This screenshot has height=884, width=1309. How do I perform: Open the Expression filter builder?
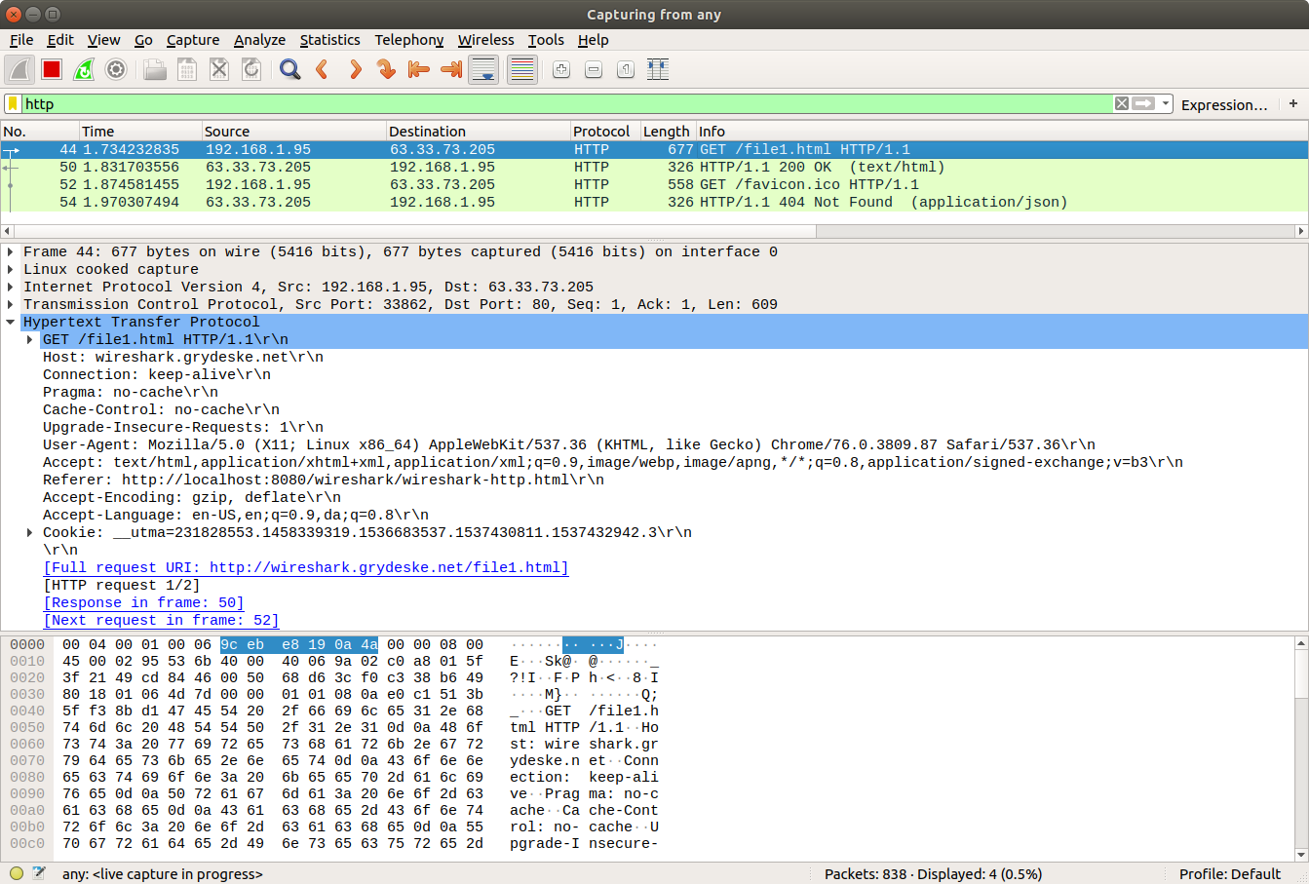coord(1223,104)
